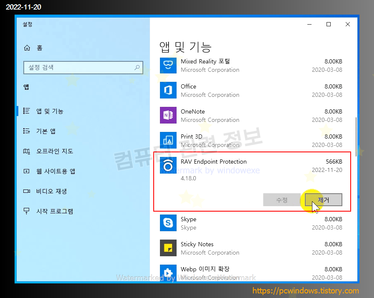Click the 설정 검색 search field

click(x=83, y=68)
